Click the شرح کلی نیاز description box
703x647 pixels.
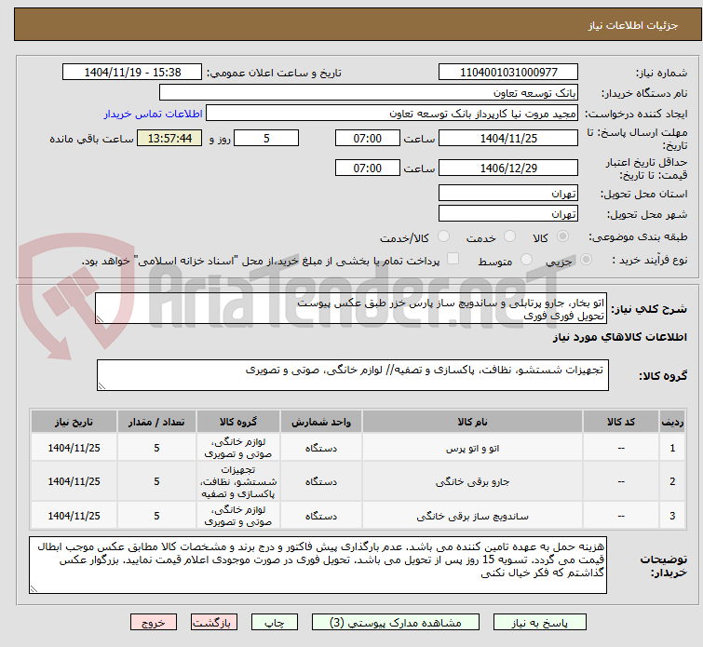351,308
